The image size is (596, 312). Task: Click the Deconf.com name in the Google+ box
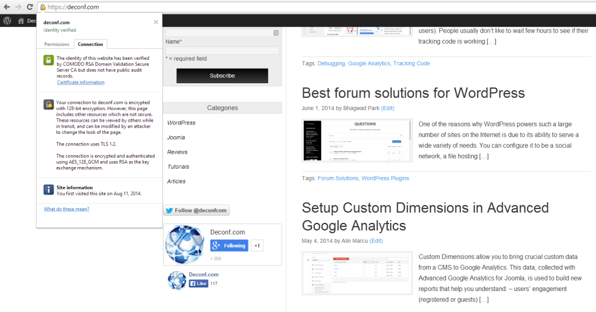(x=228, y=232)
